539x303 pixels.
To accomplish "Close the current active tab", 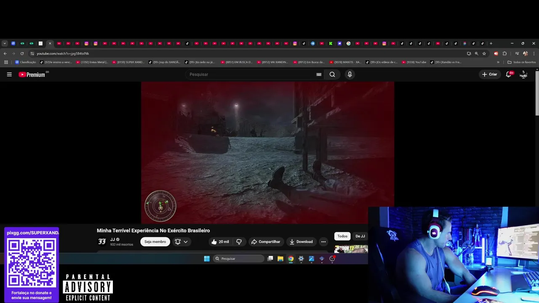I will pyautogui.click(x=50, y=43).
